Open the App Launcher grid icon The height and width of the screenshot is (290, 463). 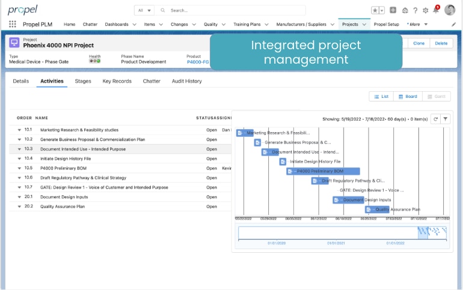13,24
